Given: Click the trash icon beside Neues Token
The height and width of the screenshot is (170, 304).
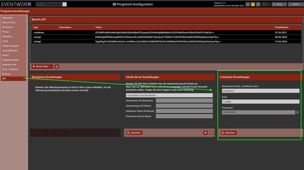Looking at the screenshot, I should click(57, 66).
